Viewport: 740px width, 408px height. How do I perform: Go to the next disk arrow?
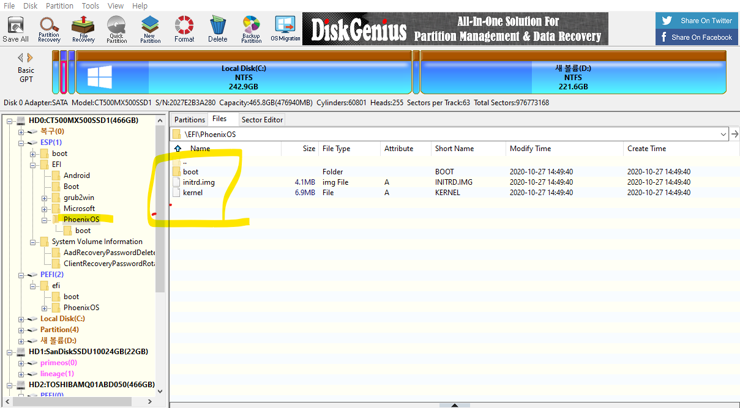30,57
